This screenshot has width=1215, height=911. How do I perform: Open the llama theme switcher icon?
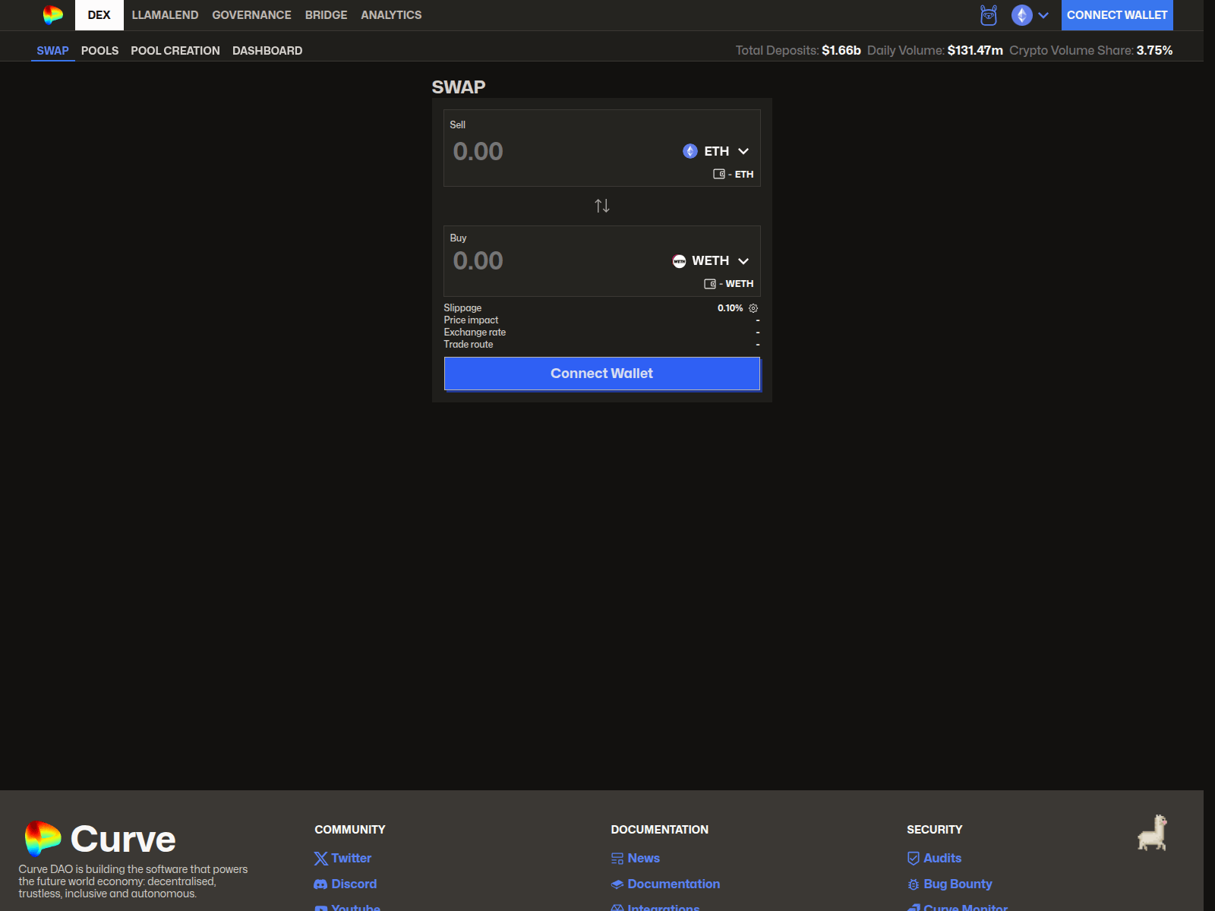point(989,15)
